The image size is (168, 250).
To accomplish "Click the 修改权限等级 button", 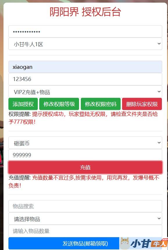I will (x=59, y=104).
